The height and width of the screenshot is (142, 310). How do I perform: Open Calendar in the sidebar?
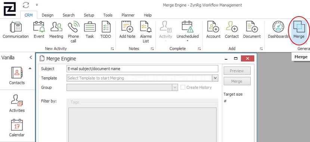(17, 128)
